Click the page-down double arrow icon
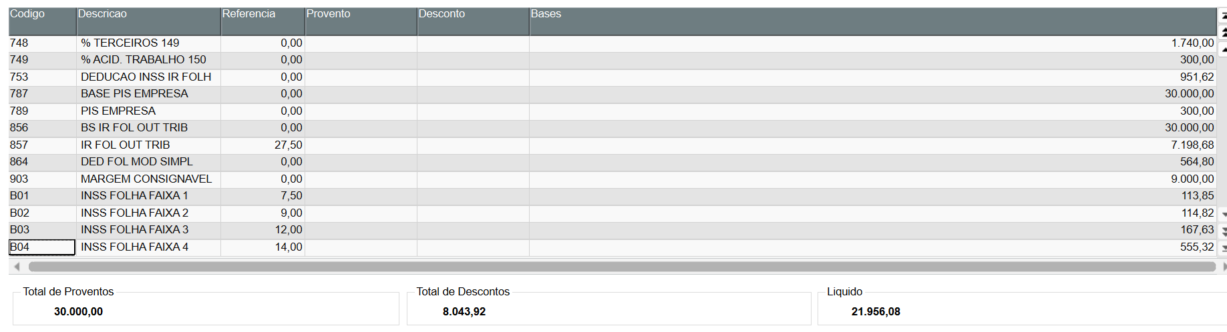 point(1223,231)
